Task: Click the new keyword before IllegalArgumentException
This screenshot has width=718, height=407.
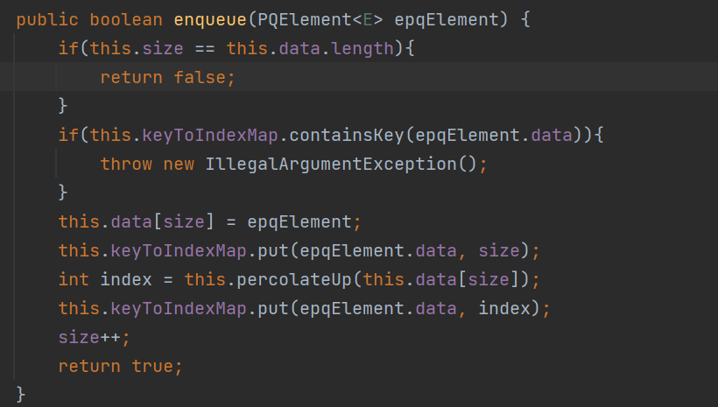Action: 179,164
